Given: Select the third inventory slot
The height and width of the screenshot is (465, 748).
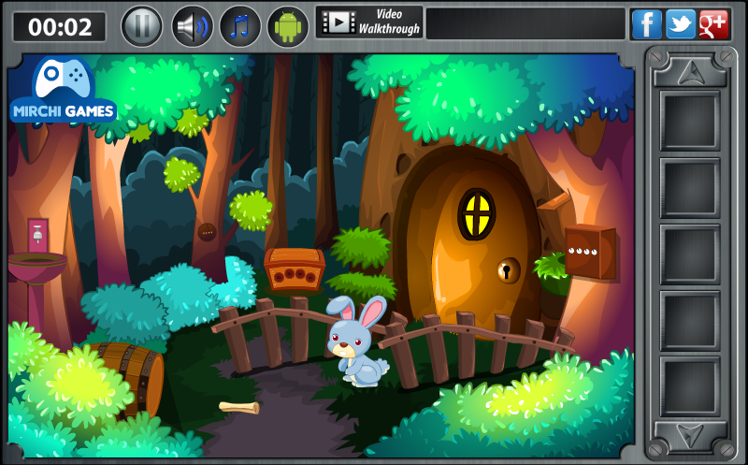Looking at the screenshot, I should [x=690, y=254].
